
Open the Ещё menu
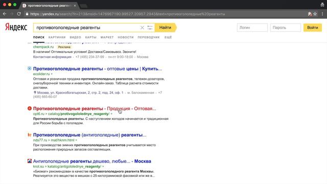pyautogui.click(x=168, y=37)
